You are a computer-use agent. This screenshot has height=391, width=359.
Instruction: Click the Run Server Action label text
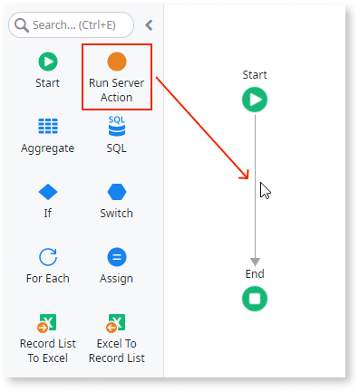[x=117, y=91]
